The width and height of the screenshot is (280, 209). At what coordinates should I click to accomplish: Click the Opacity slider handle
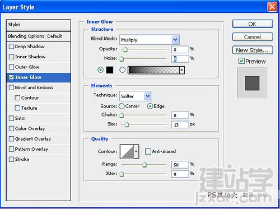point(125,49)
